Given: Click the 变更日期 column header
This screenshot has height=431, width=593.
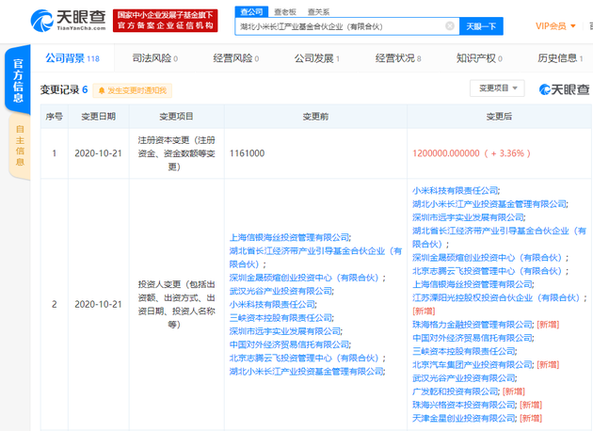Looking at the screenshot, I should point(98,117).
